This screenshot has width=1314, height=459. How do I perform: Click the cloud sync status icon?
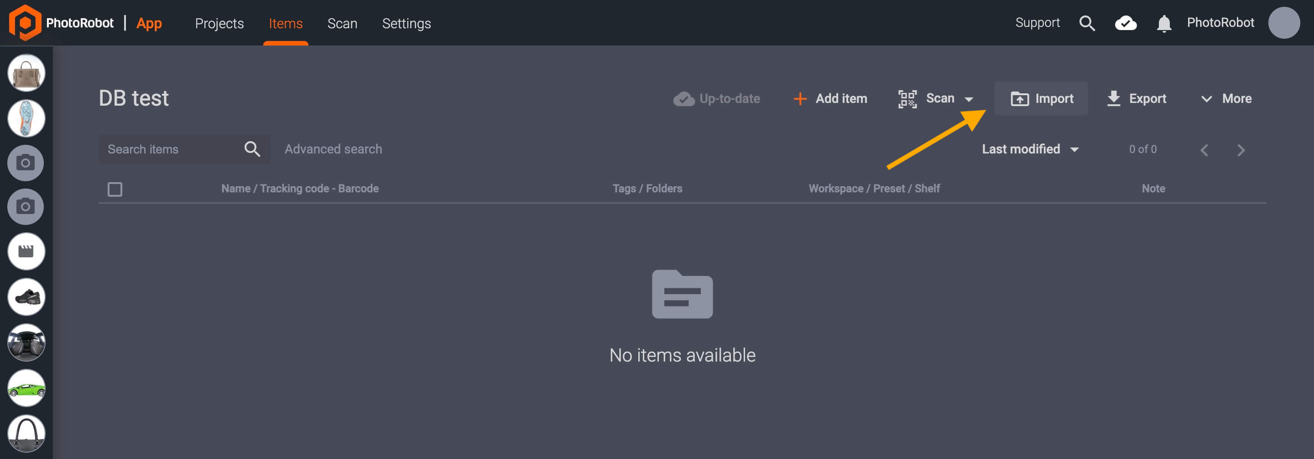click(1126, 23)
